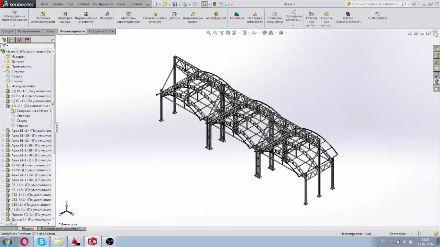
Task: Open Проверить активный документ dropdown arrow
Action: pos(293,25)
